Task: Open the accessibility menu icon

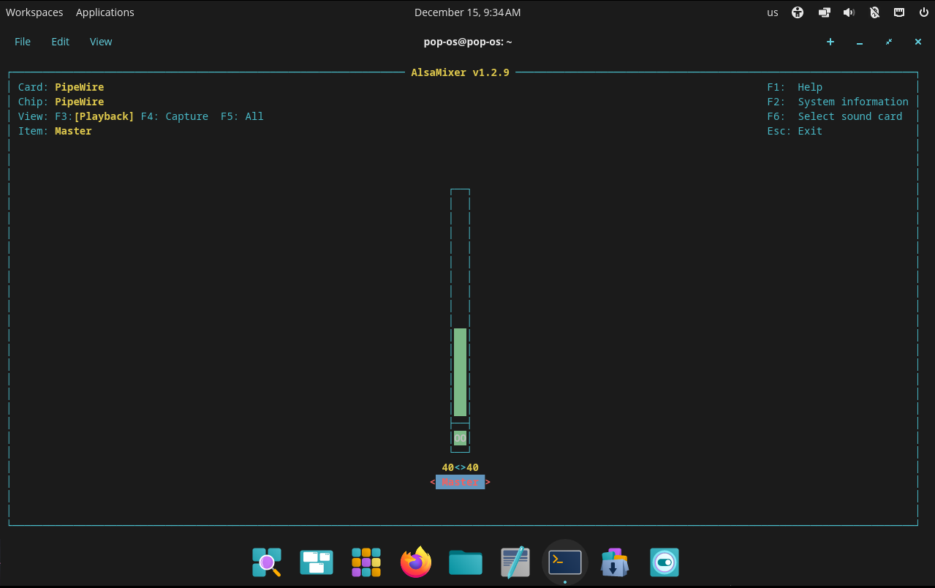Action: point(798,12)
